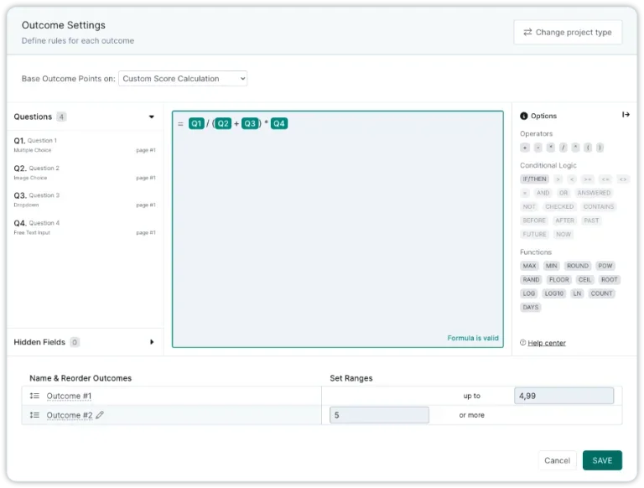Screen dimensions: 644x488
Task: Insert the NOW date value
Action: click(563, 234)
